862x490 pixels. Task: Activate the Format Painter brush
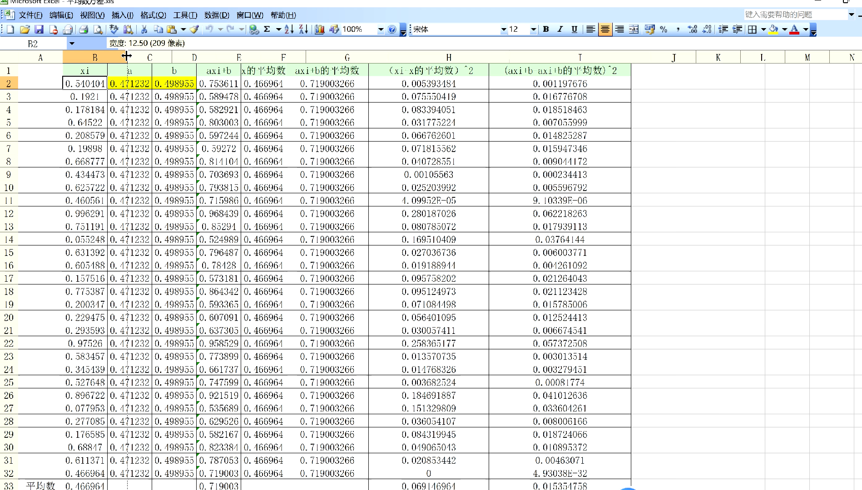pyautogui.click(x=194, y=29)
